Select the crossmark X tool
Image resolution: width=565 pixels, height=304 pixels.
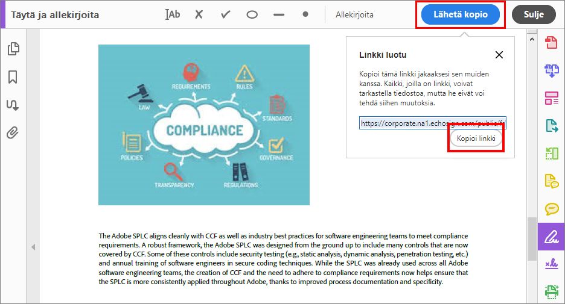click(x=199, y=14)
